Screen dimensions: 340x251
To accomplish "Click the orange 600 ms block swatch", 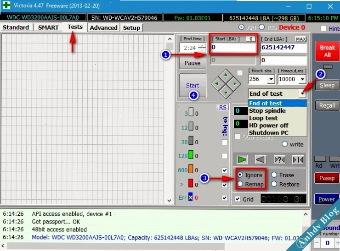I will point(191,169).
